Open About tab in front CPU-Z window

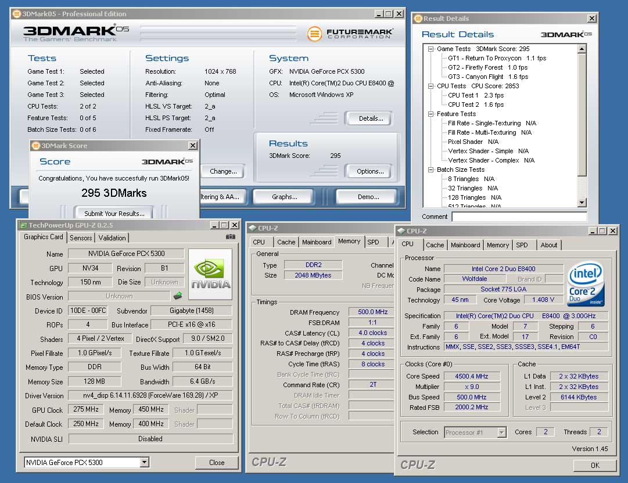tap(548, 245)
